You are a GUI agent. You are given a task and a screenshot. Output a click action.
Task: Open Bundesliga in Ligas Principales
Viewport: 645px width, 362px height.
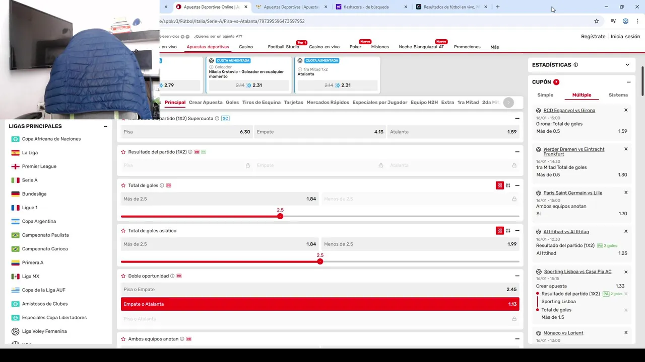34,194
